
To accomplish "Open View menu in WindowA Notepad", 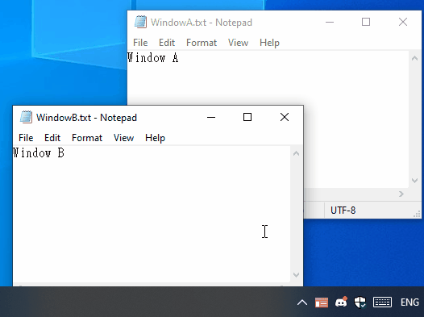I will (x=238, y=43).
